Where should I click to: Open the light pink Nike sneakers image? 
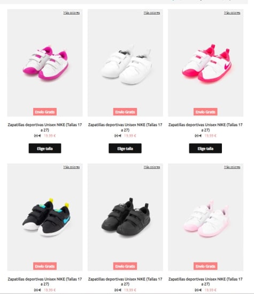pyautogui.click(x=205, y=217)
